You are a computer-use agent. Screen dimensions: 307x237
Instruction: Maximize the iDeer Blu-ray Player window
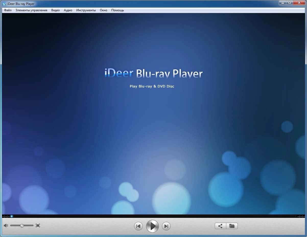(289, 3)
